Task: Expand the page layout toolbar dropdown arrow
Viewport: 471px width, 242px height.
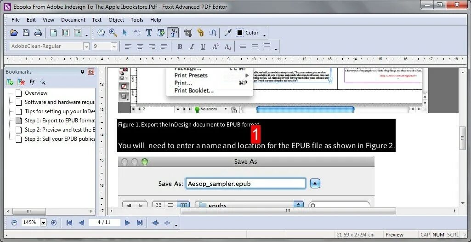Action: pos(86,35)
